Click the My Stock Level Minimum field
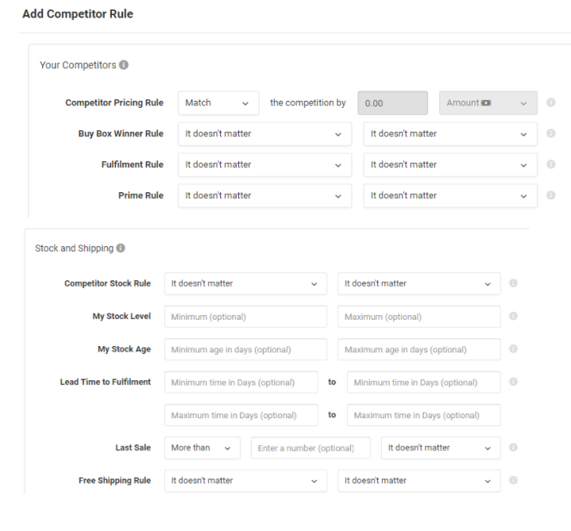 tap(245, 317)
